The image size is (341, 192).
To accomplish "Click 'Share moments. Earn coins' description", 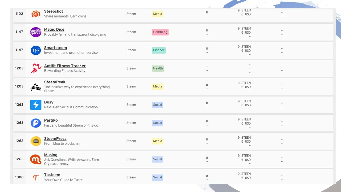I will (65, 16).
